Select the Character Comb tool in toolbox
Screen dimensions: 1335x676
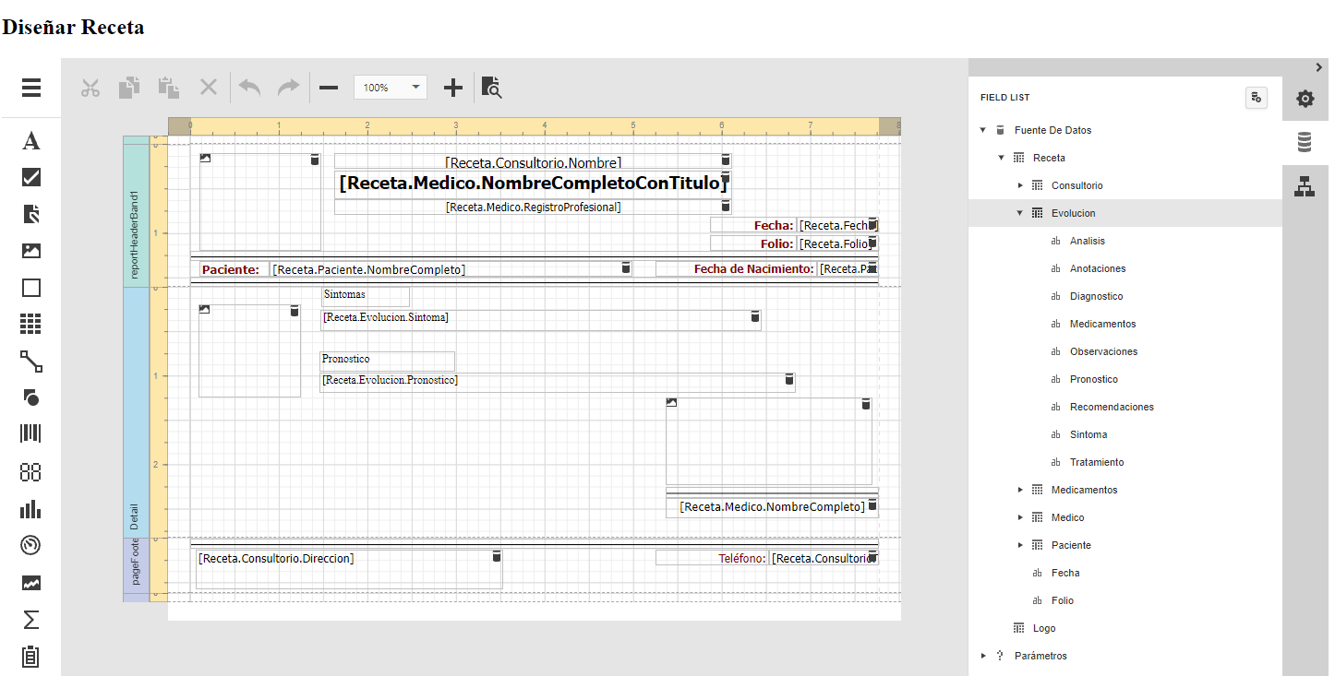coord(31,472)
